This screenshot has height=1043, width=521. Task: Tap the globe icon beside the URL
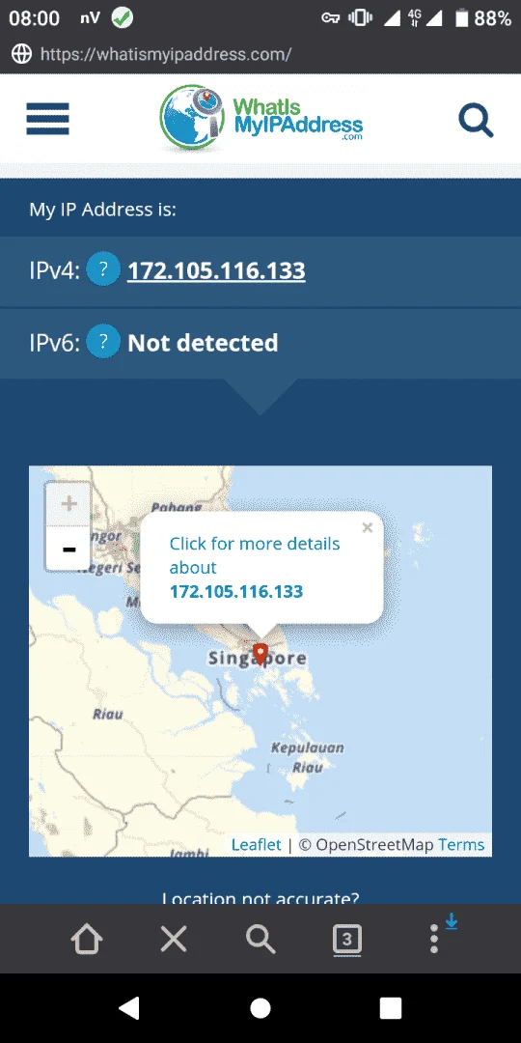point(21,54)
